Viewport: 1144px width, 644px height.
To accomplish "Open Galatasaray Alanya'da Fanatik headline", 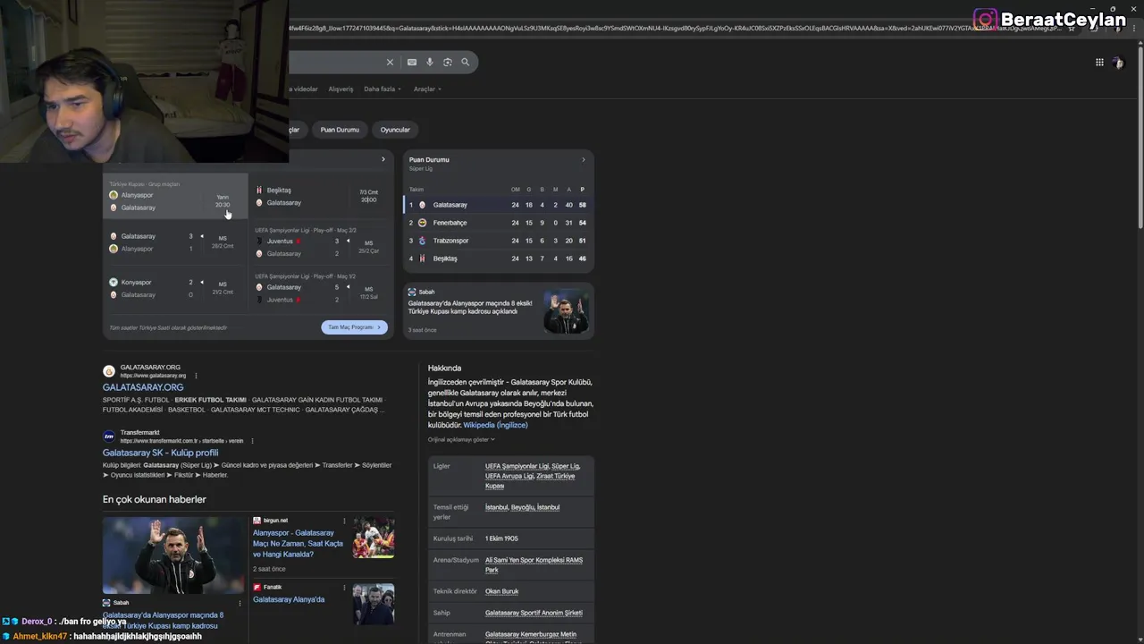I will click(x=289, y=599).
